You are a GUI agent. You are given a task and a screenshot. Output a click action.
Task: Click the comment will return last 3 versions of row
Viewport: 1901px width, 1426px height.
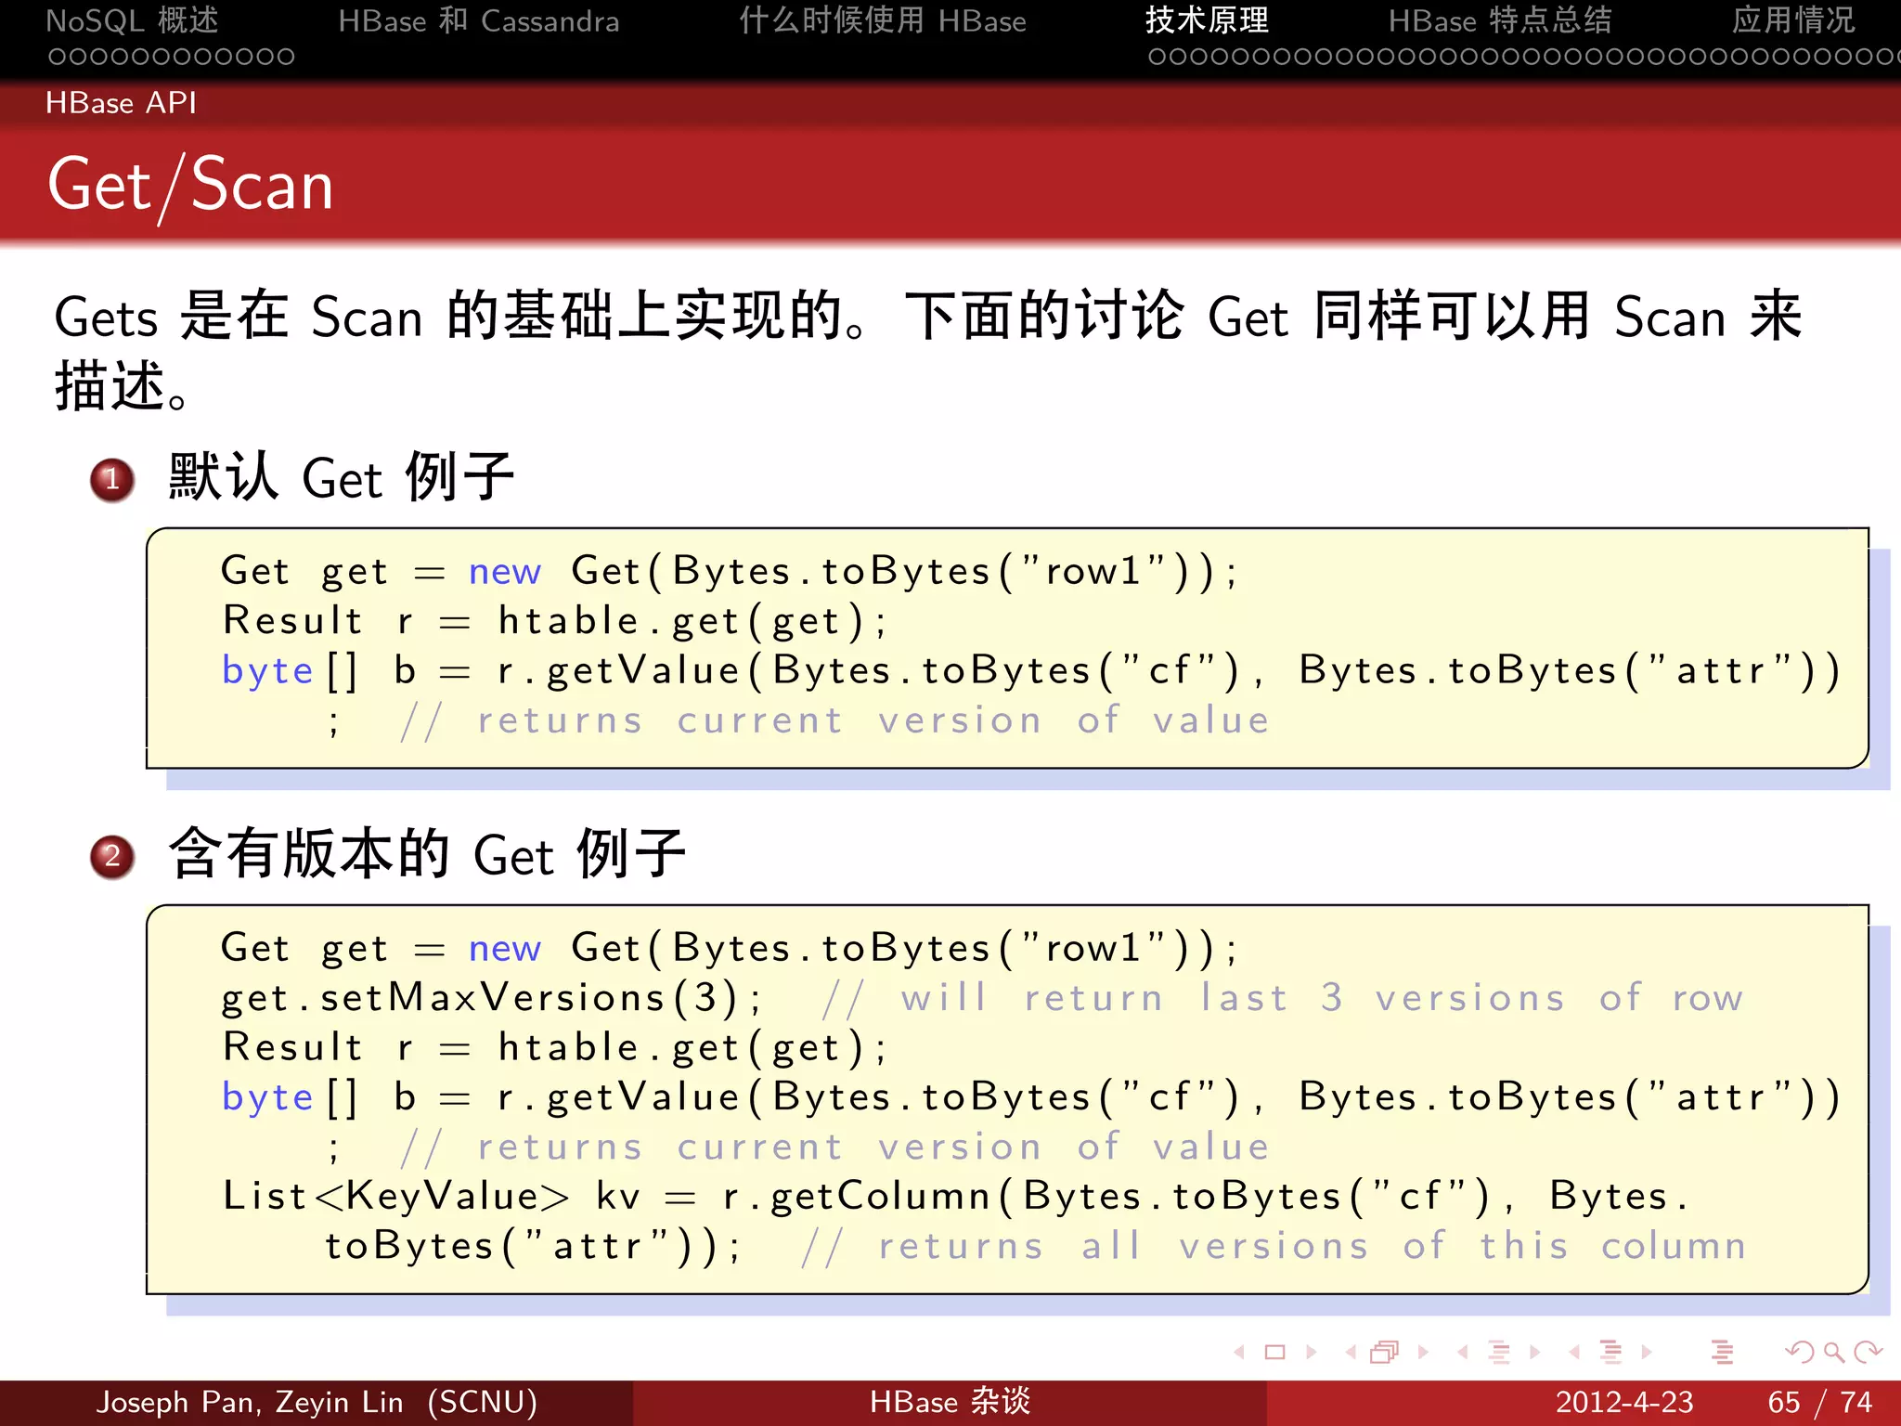[1283, 998]
